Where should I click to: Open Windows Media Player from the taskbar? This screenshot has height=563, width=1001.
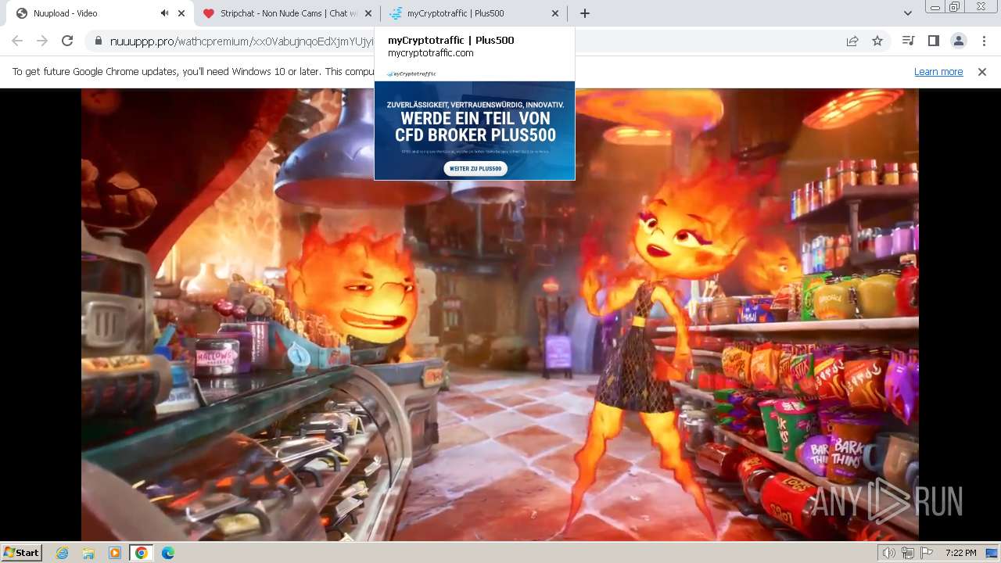(x=115, y=553)
